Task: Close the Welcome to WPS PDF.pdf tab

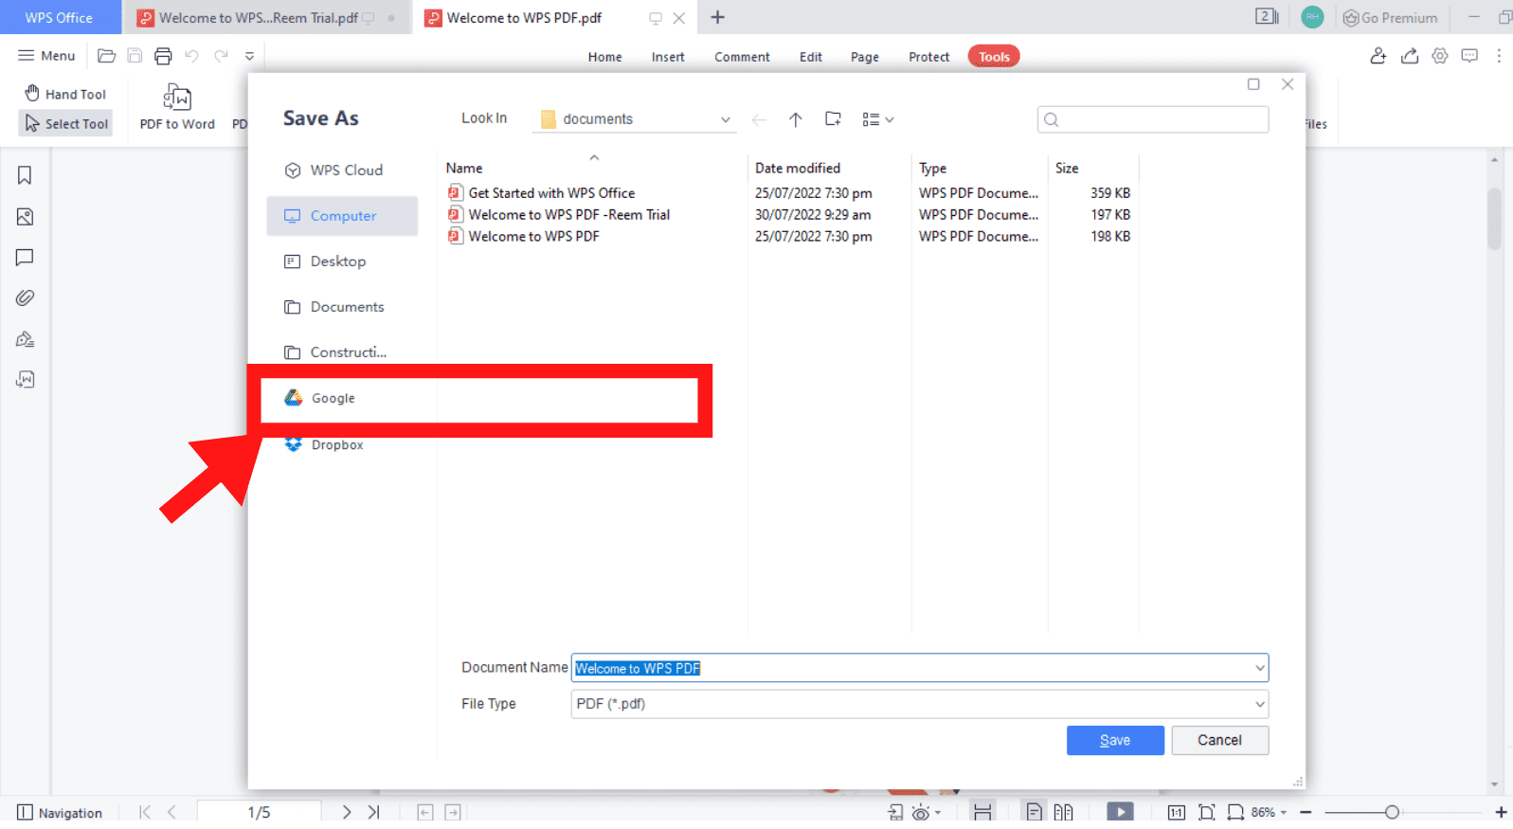Action: click(678, 18)
